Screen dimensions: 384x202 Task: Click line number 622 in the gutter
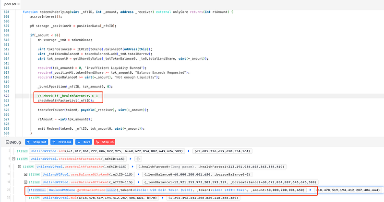6,96
